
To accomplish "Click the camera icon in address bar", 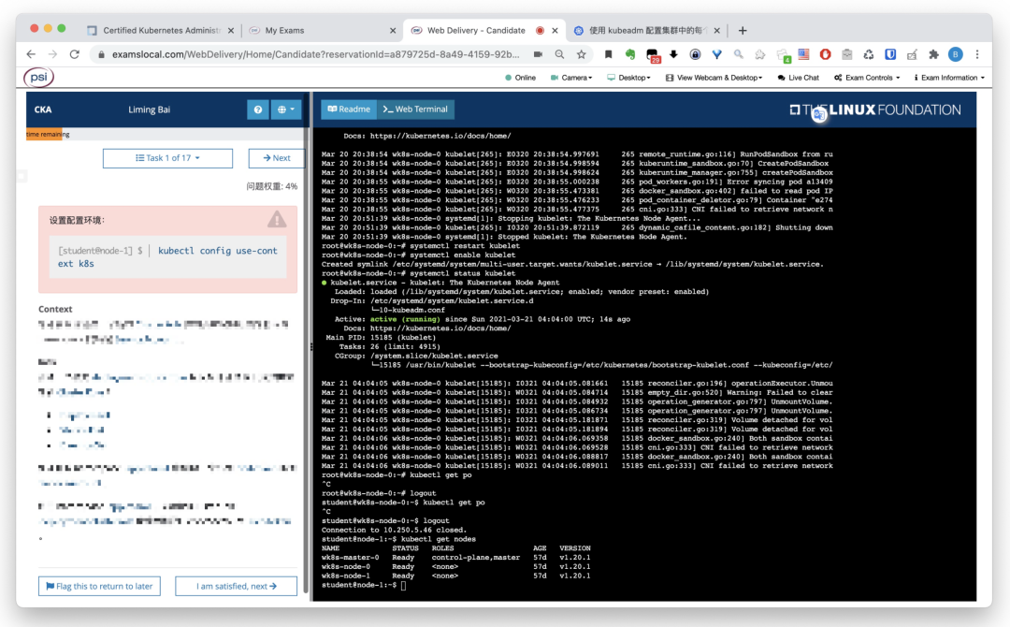I will pos(538,55).
